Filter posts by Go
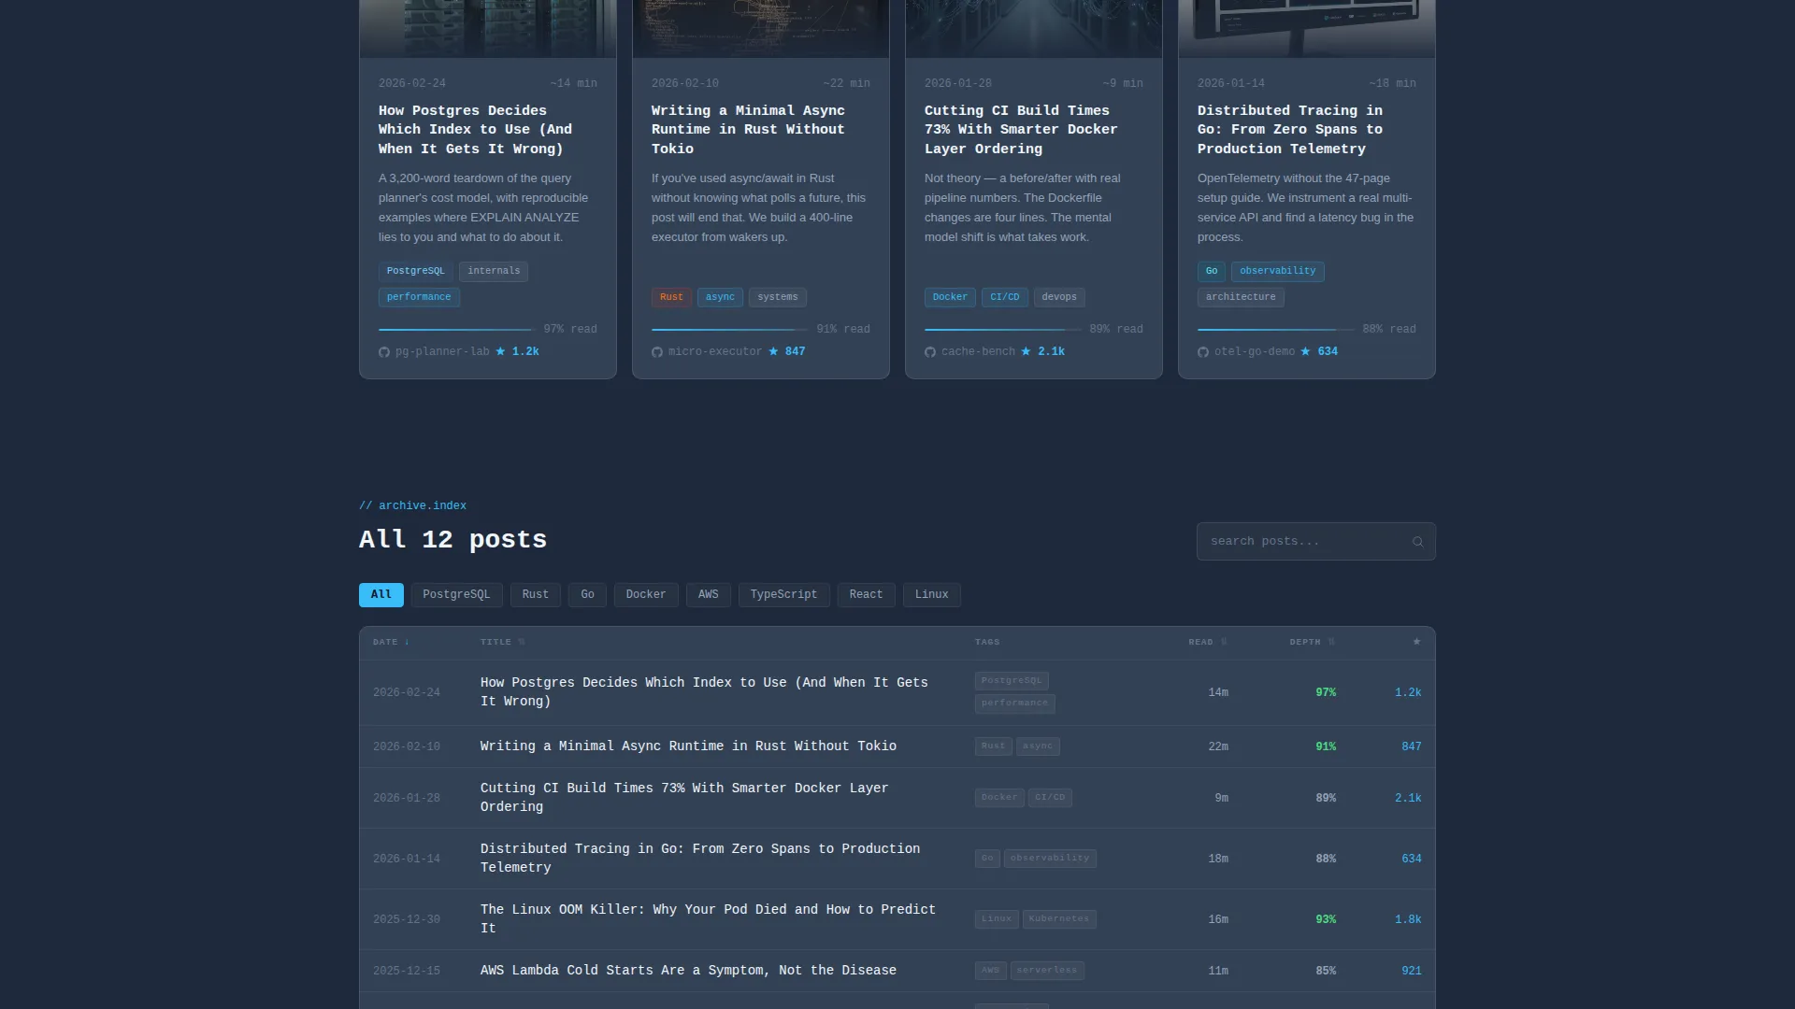Image resolution: width=1795 pixels, height=1009 pixels. 587,595
